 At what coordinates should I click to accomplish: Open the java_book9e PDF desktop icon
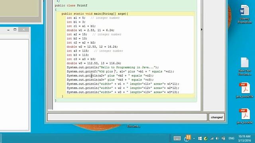coord(244,116)
